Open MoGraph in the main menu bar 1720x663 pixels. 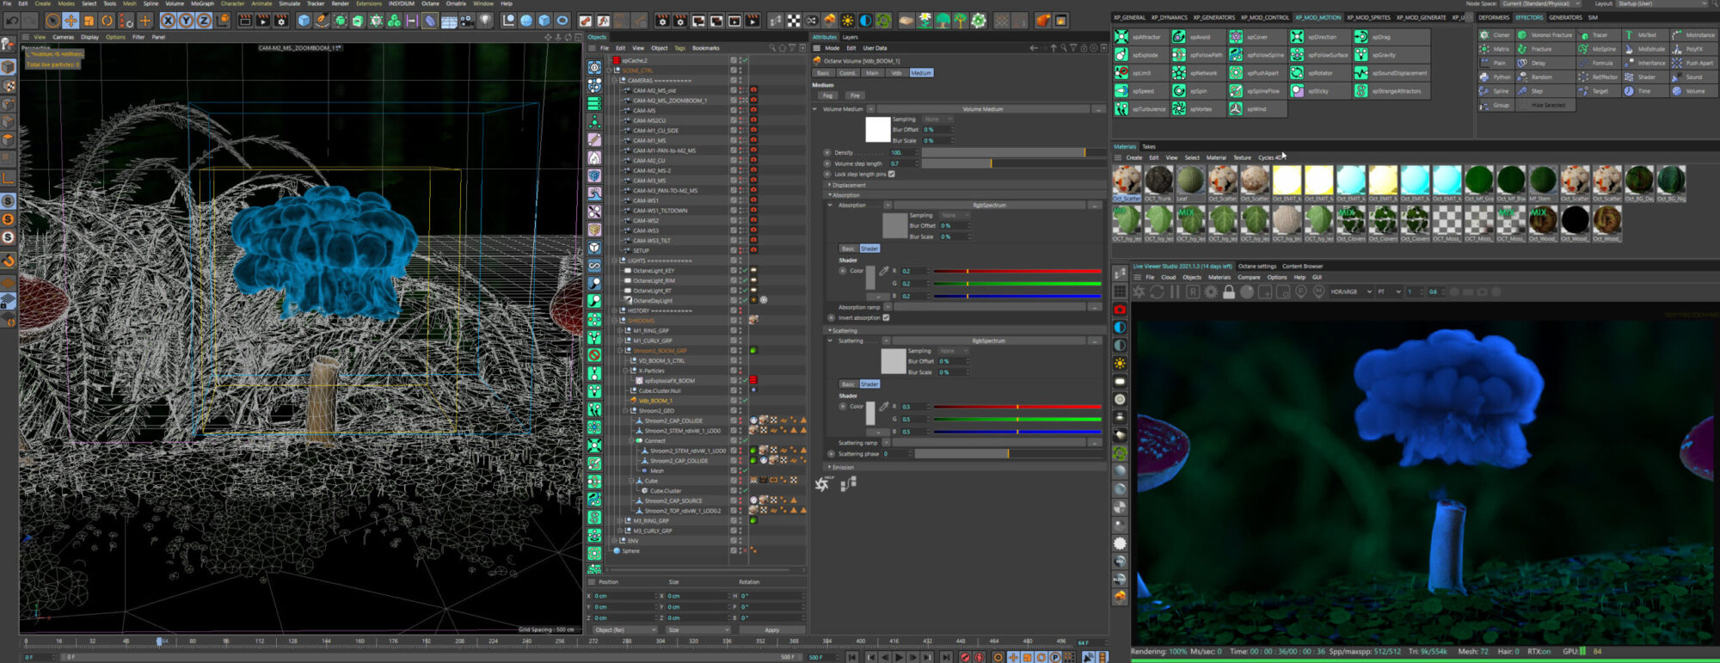coord(202,3)
